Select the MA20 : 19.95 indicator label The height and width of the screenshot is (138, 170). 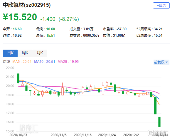pyautogui.click(x=68, y=62)
